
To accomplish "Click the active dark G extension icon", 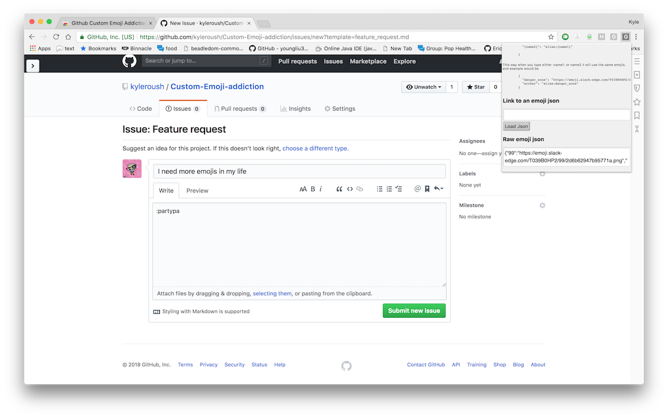I will (x=626, y=37).
